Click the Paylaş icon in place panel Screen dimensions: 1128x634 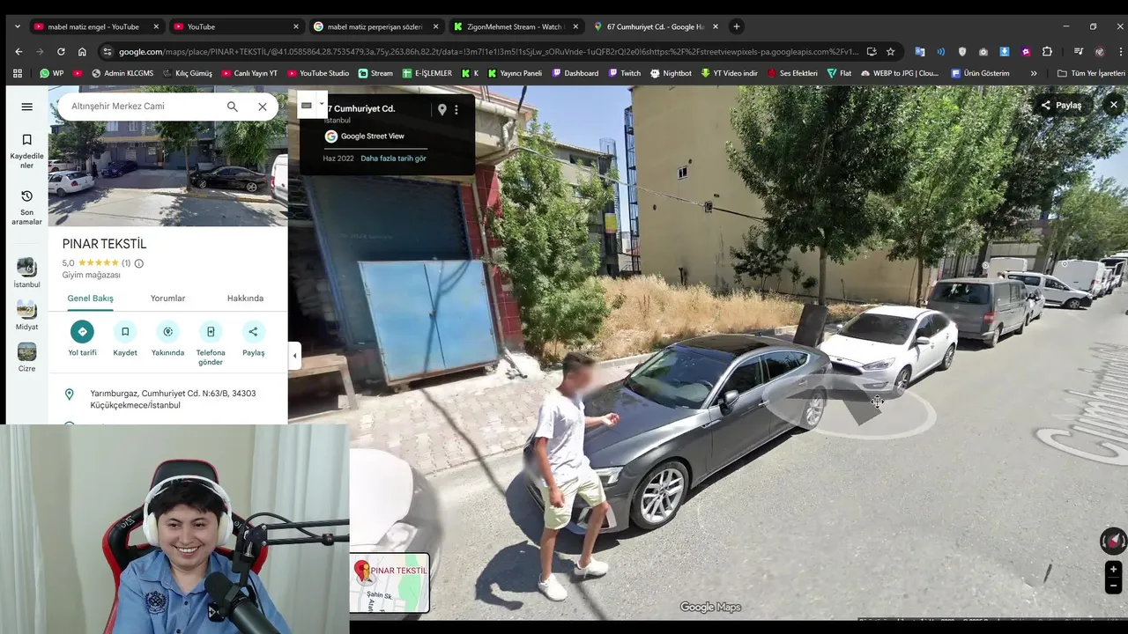pyautogui.click(x=253, y=332)
